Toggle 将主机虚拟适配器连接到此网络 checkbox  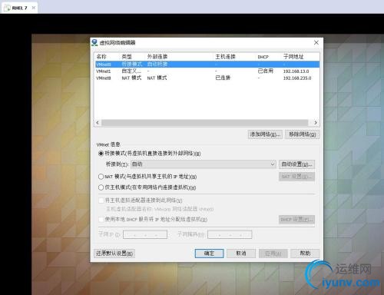click(x=101, y=201)
